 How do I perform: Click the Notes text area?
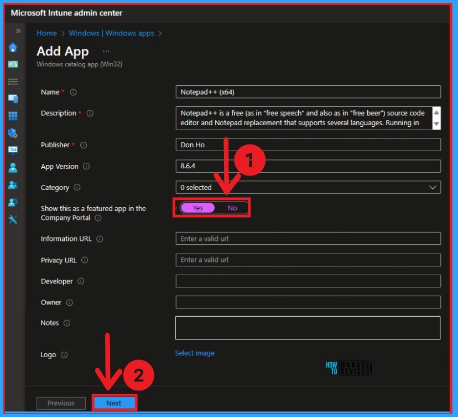coord(308,328)
